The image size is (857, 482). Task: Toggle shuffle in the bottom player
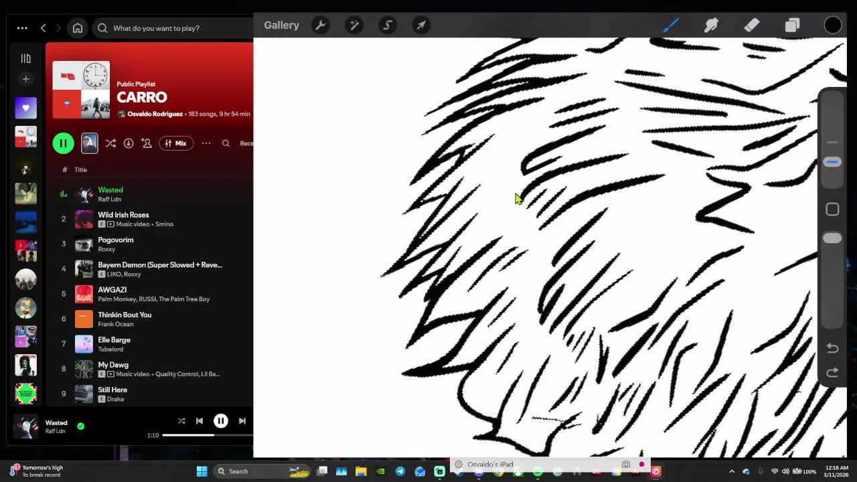pyautogui.click(x=181, y=421)
